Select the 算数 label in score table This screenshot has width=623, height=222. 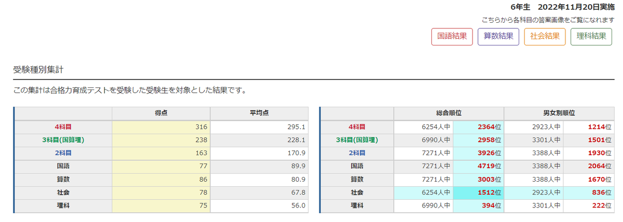pos(63,179)
